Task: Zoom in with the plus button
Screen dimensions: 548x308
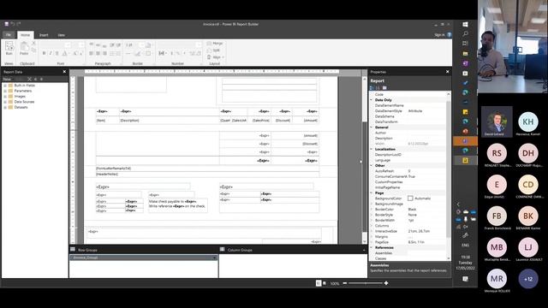Action: click(x=386, y=283)
